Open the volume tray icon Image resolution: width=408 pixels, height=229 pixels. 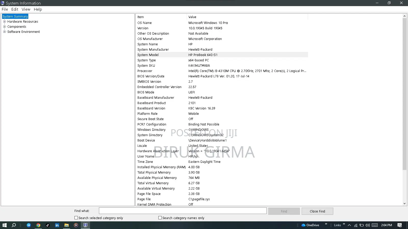click(367, 225)
